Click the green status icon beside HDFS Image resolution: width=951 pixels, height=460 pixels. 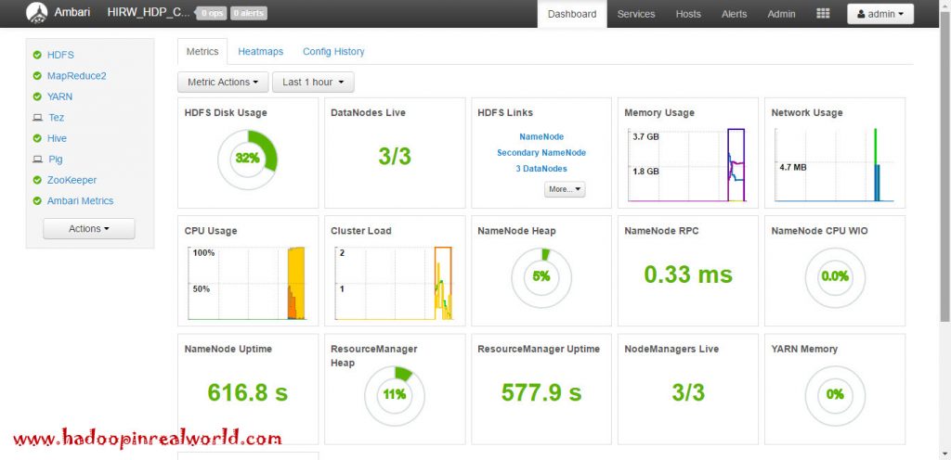point(37,55)
